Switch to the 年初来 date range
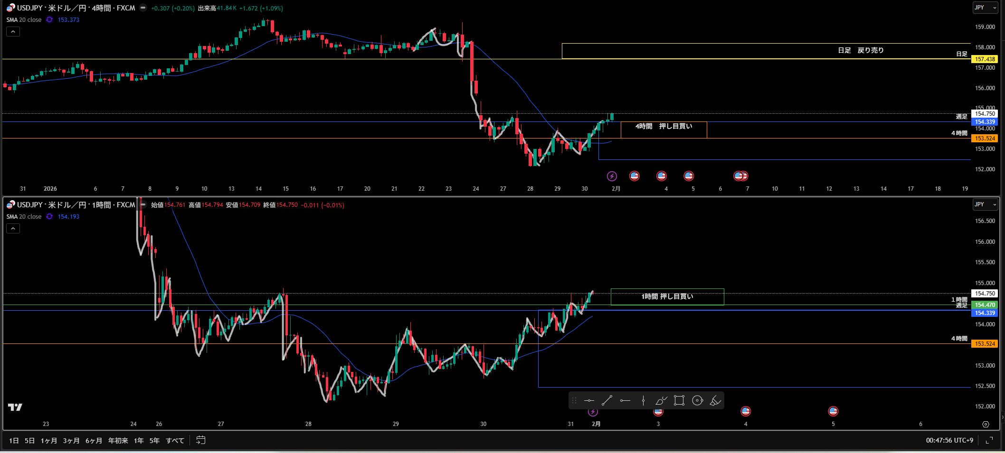The width and height of the screenshot is (1005, 453). point(118,441)
